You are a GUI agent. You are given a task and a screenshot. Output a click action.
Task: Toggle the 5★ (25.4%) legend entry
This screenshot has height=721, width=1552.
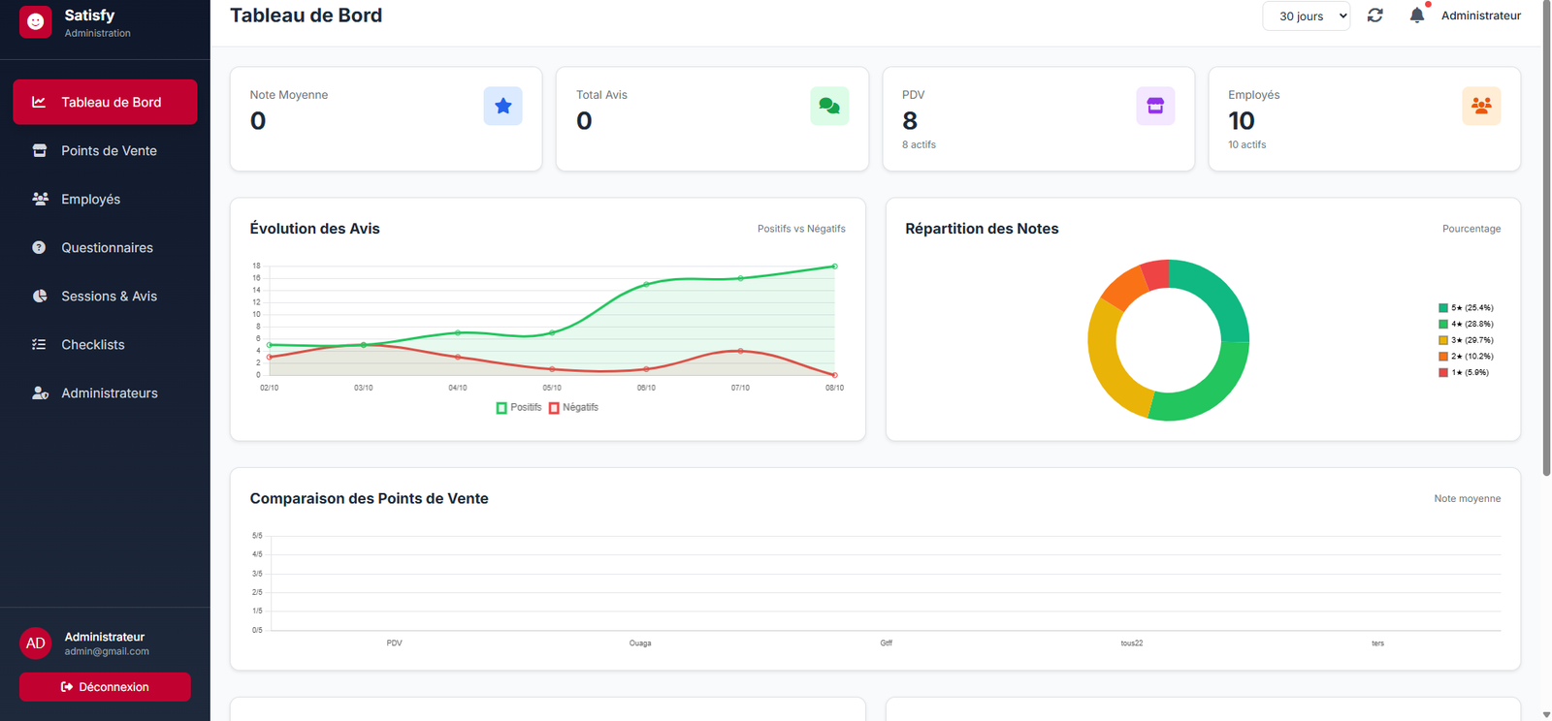click(1466, 308)
